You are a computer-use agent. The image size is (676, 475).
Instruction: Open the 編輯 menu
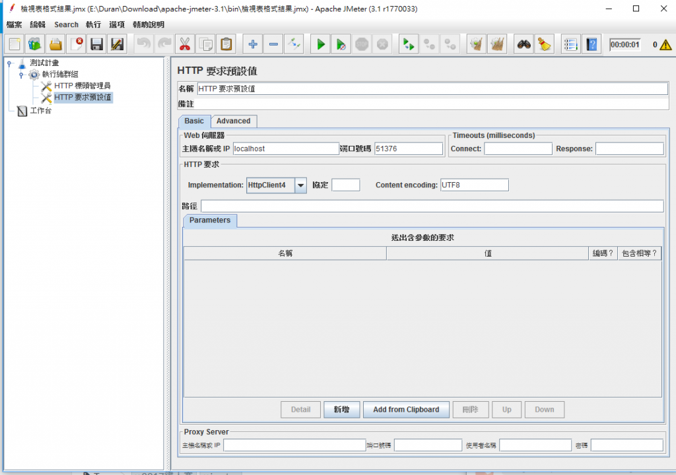click(38, 24)
